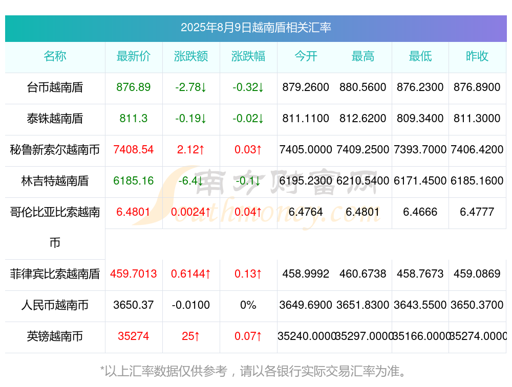512x387 pixels.
Task: Click change amount -0.0100
Action: 191,305
